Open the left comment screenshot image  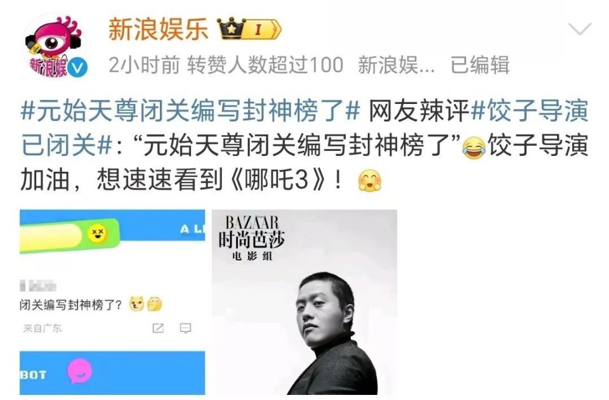click(x=112, y=302)
